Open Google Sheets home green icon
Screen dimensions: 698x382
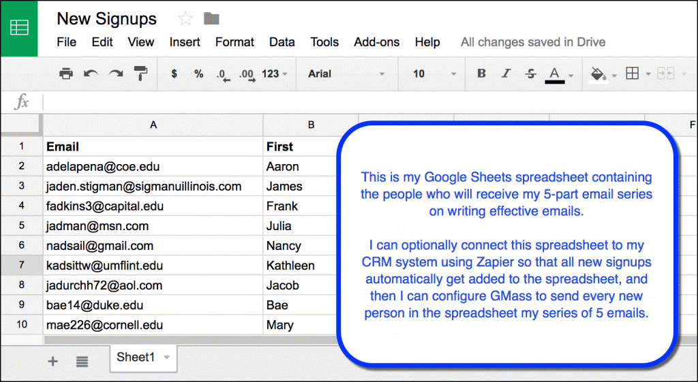pyautogui.click(x=19, y=28)
